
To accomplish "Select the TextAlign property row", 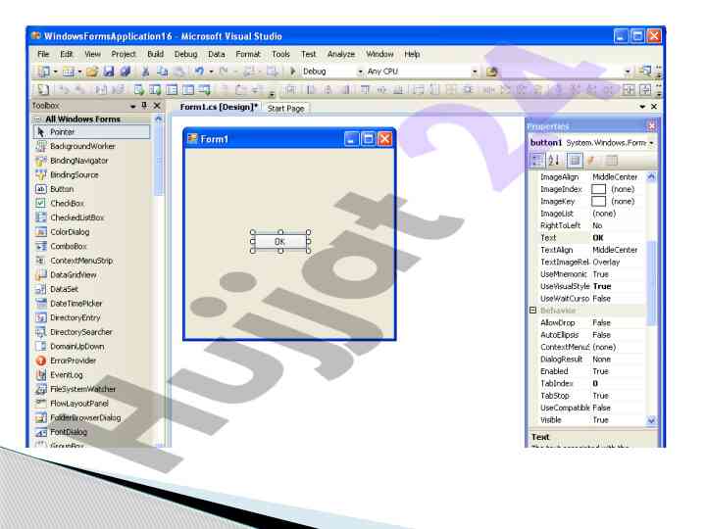I will [590, 250].
